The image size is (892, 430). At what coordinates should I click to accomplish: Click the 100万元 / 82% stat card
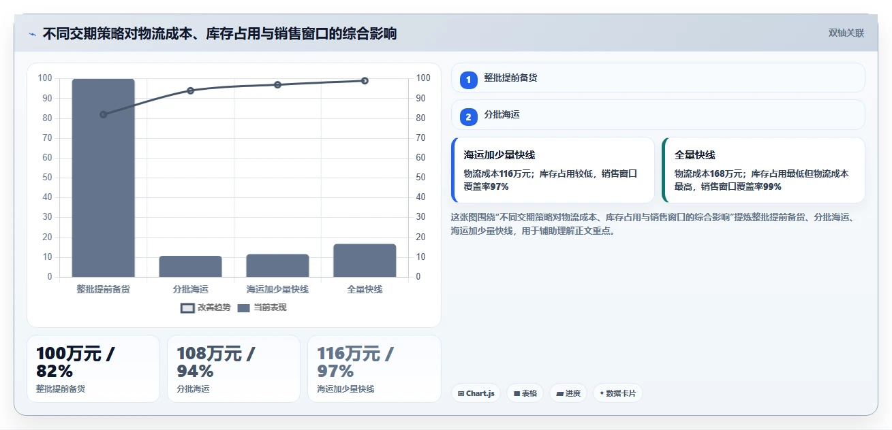[x=93, y=369]
